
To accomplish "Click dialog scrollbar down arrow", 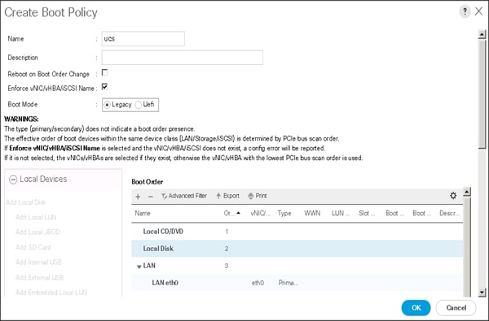I will point(482,293).
